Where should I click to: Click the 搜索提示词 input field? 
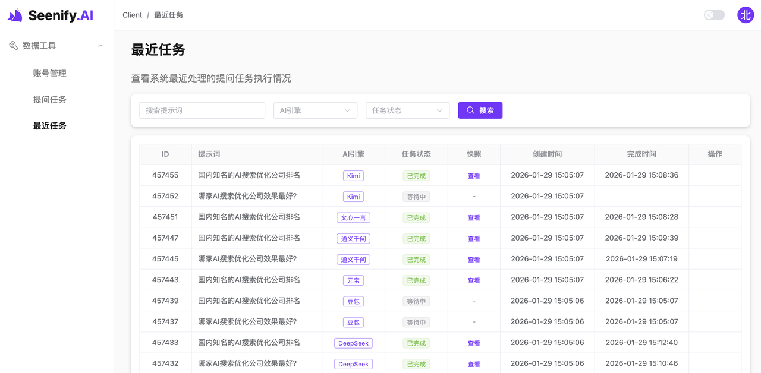[x=202, y=110]
